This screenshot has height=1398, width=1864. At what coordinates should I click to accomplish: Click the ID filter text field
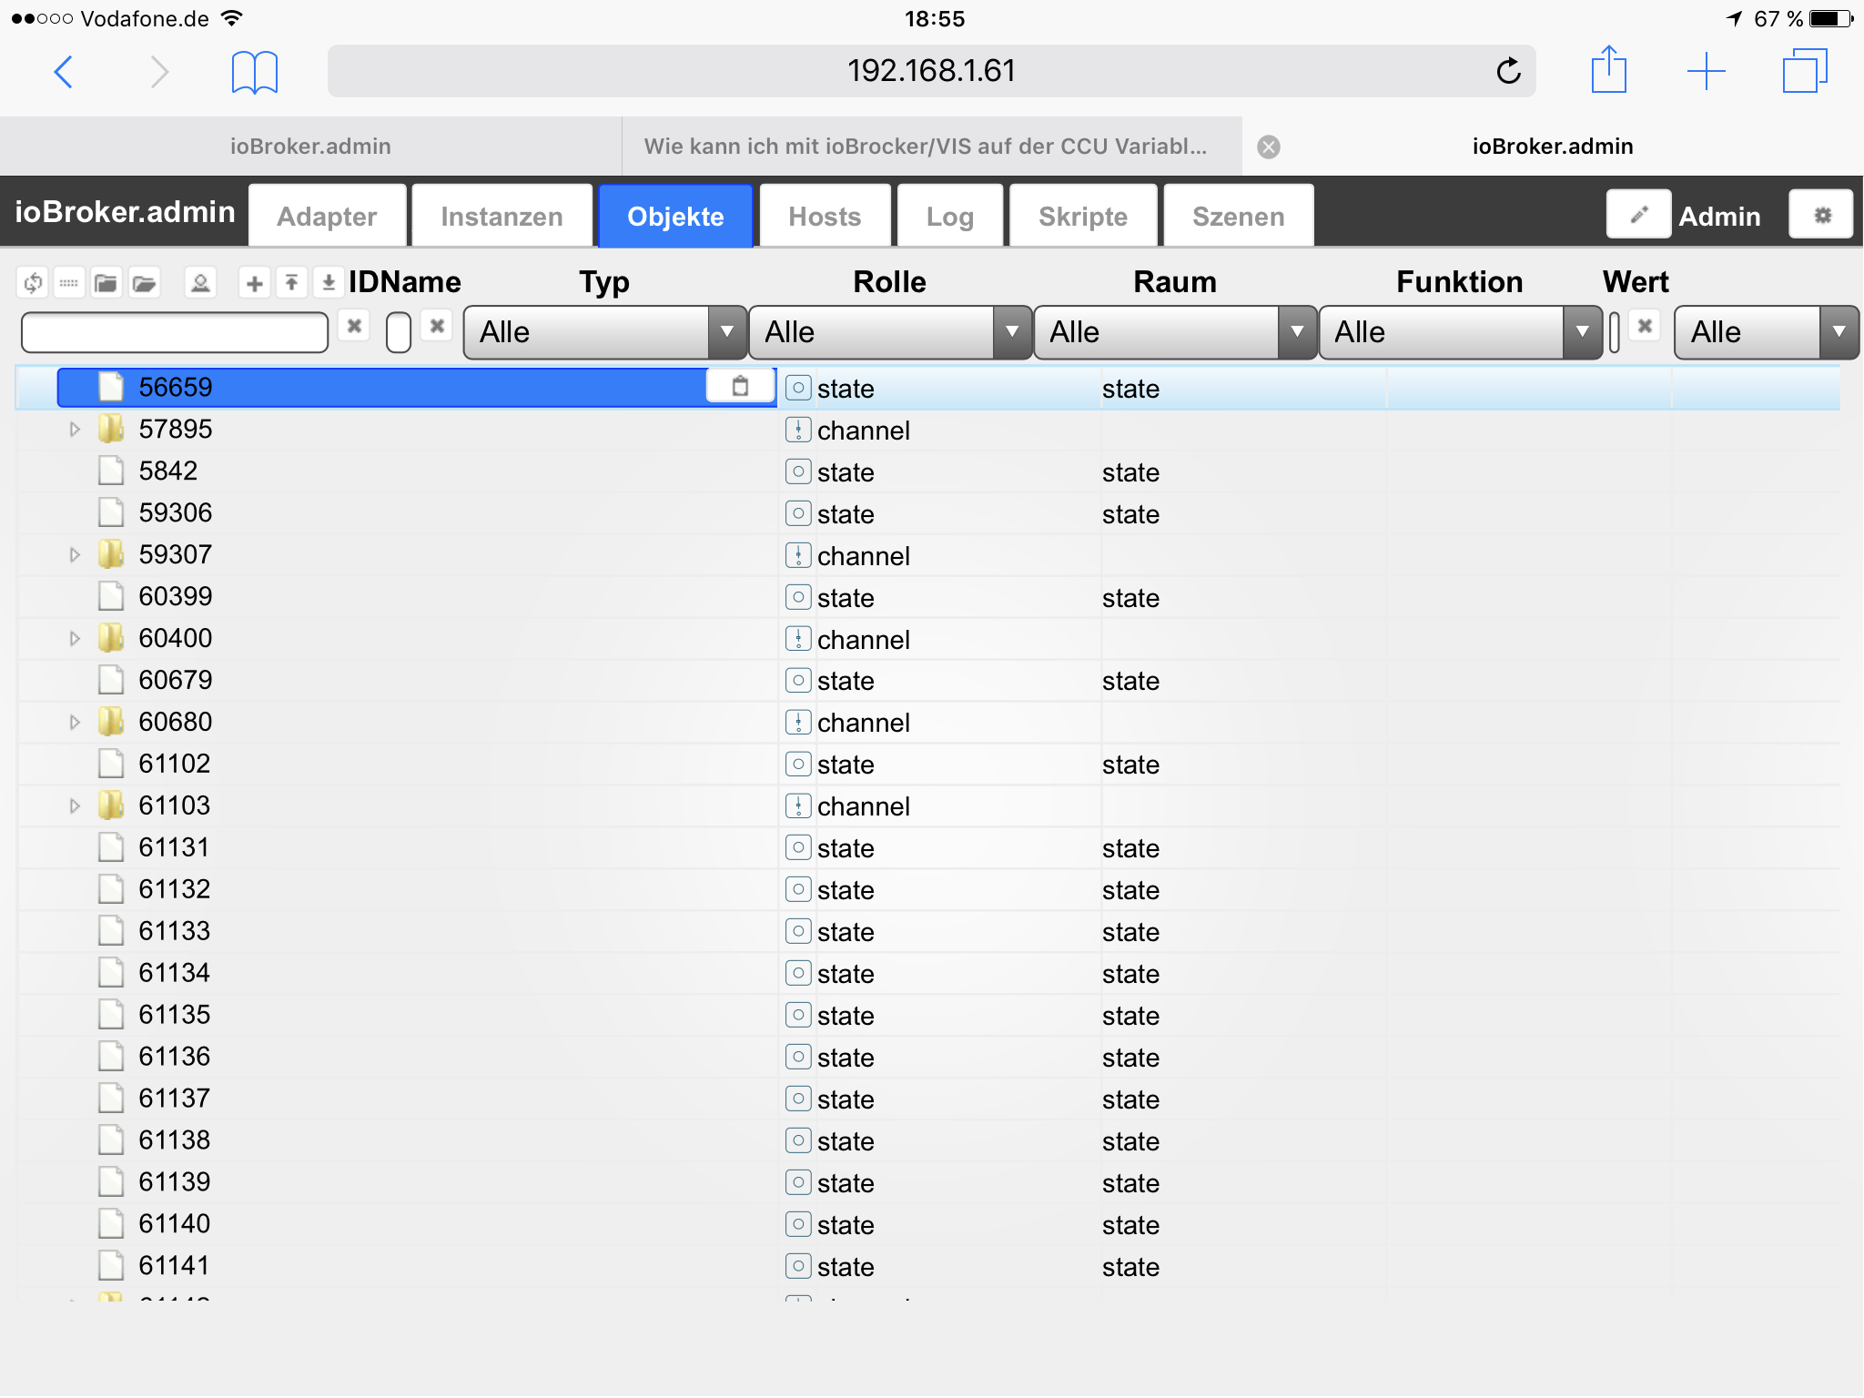coord(175,332)
